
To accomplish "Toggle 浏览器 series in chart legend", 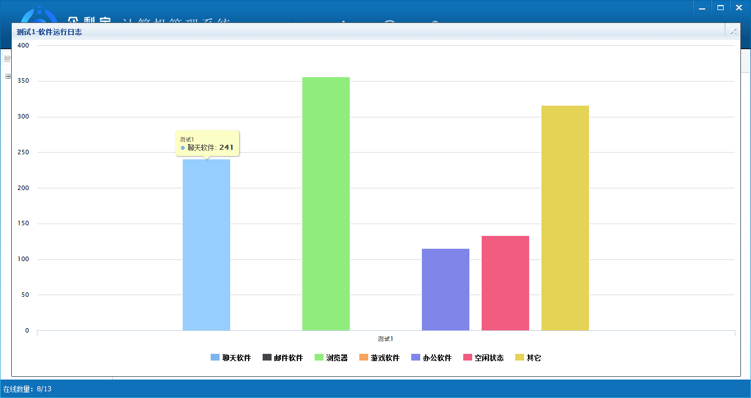I will pyautogui.click(x=331, y=358).
